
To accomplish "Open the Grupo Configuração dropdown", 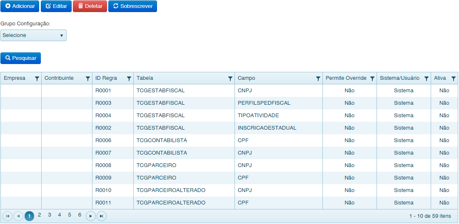I will coord(33,35).
